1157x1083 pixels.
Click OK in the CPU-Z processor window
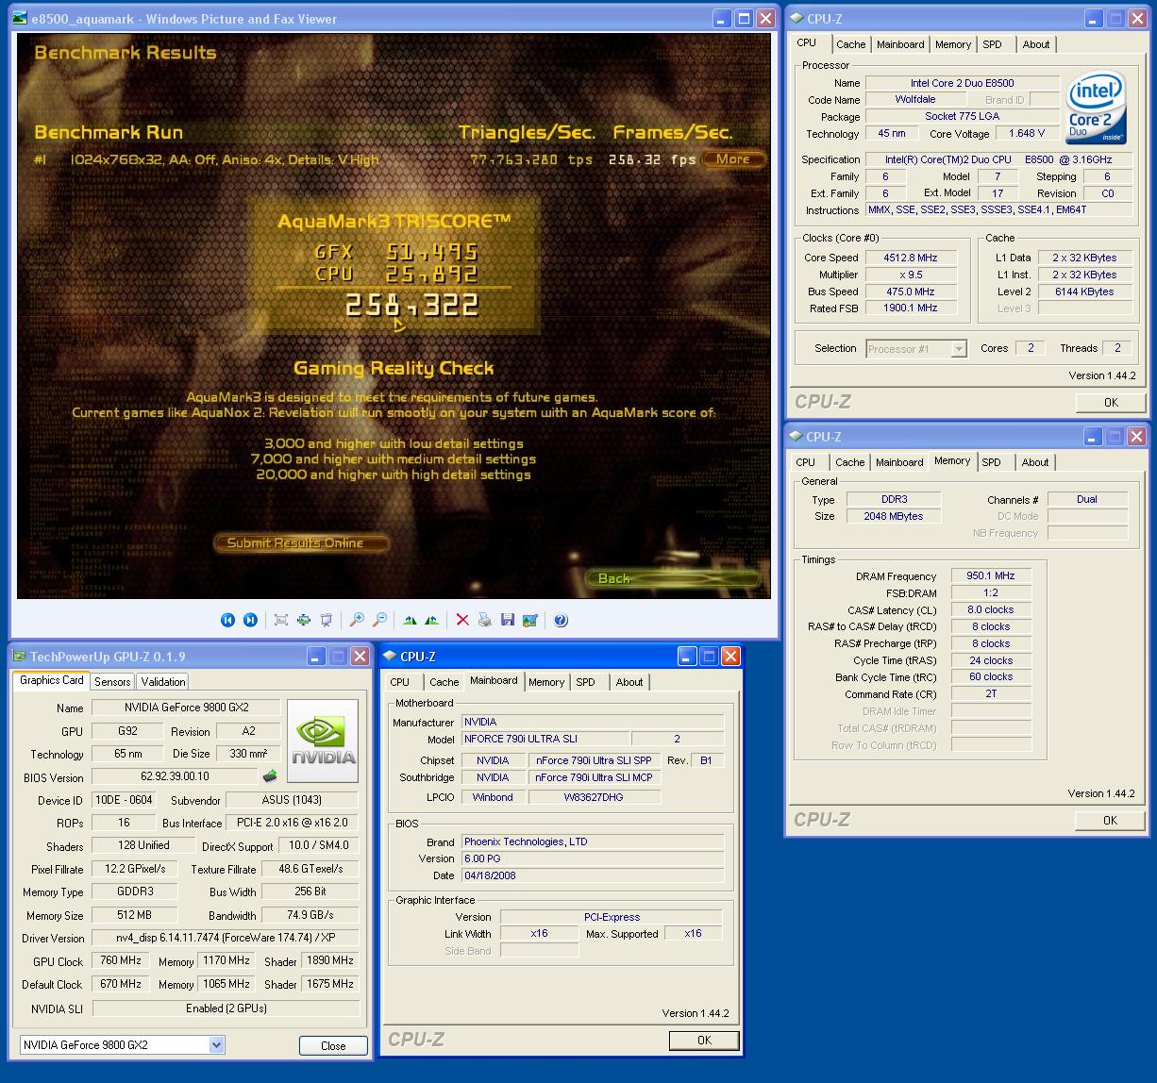tap(1111, 402)
